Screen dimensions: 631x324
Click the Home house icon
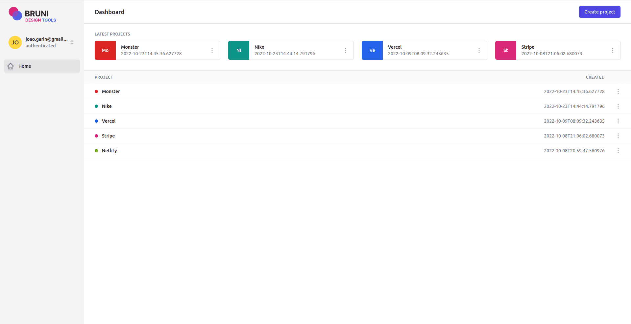coord(11,66)
